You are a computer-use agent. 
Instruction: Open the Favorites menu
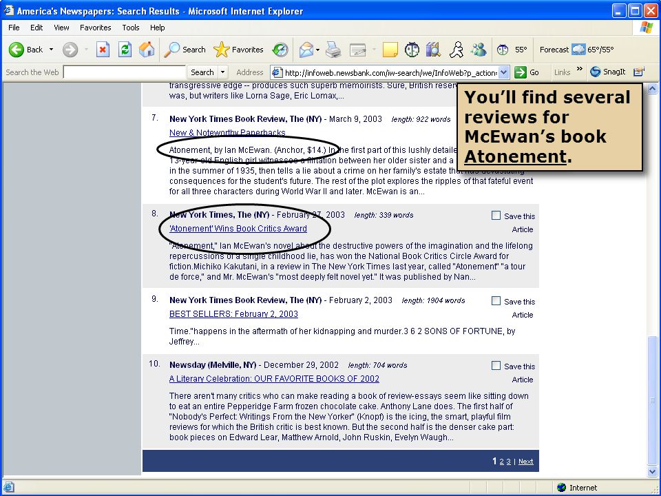click(x=95, y=28)
